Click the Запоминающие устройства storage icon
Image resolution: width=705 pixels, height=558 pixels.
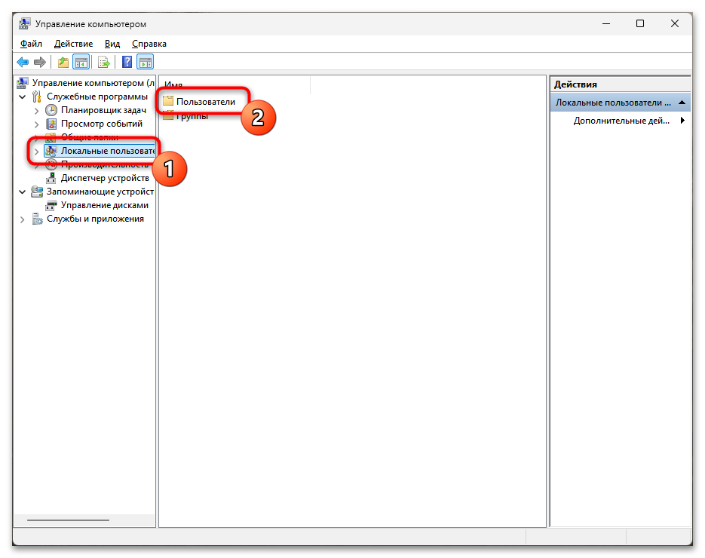point(37,192)
